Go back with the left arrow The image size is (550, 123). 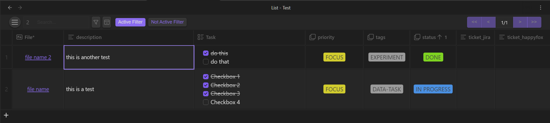(x=10, y=8)
